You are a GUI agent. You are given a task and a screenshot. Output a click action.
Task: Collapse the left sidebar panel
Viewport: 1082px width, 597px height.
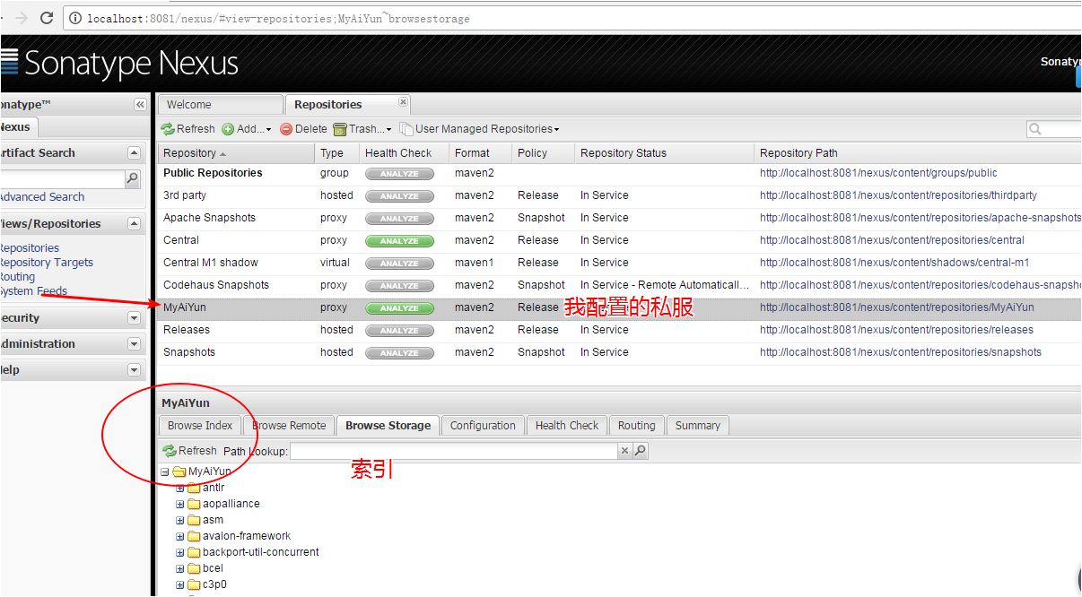tap(140, 105)
